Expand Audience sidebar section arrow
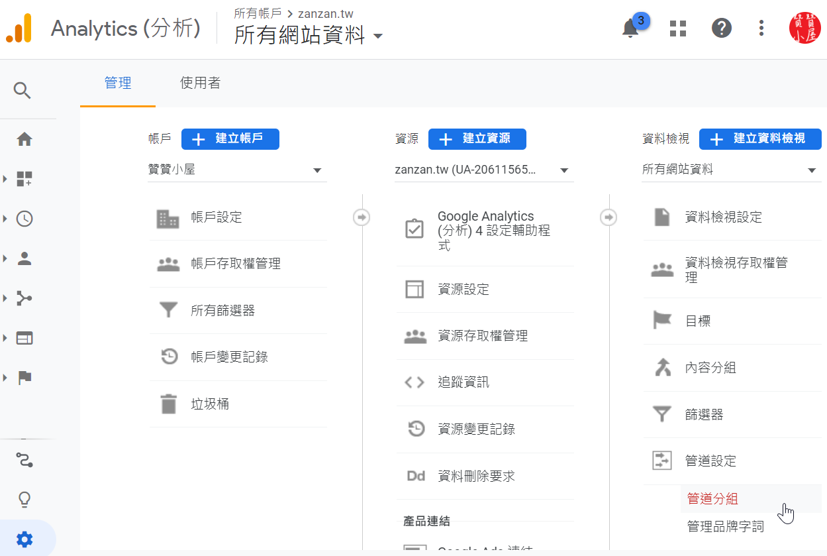Viewport: 827px width, 556px height. tap(5, 258)
